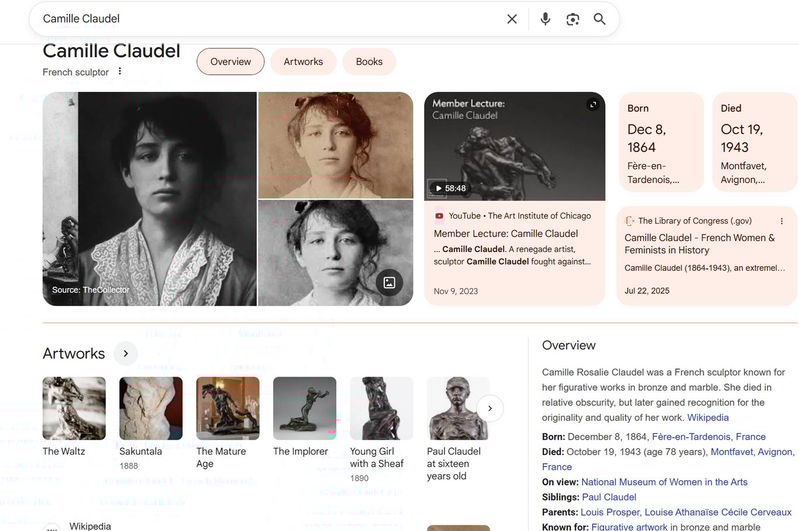Switch to the Books tab
This screenshot has width=799, height=531.
369,61
